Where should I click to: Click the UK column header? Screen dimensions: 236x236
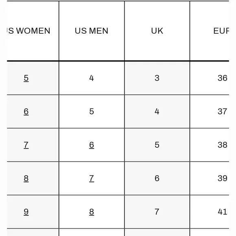point(157,31)
